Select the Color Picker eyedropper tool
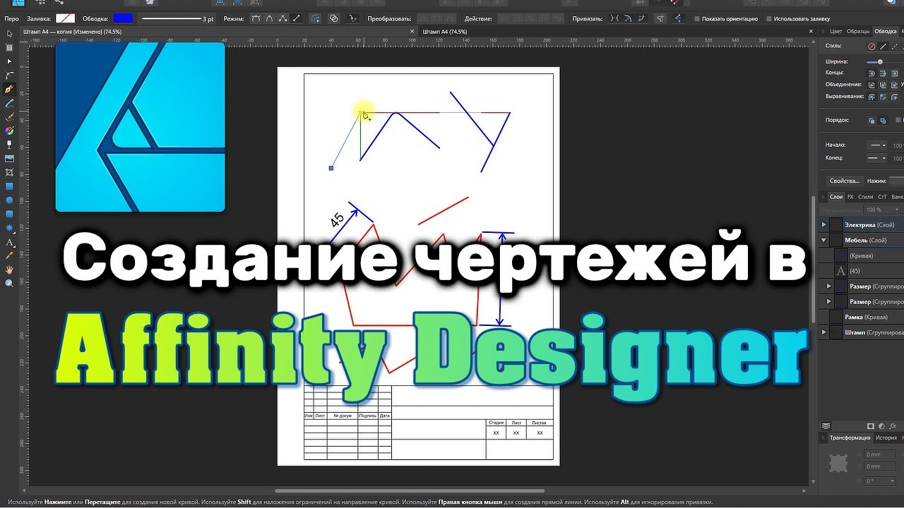This screenshot has height=508, width=904. [9, 255]
